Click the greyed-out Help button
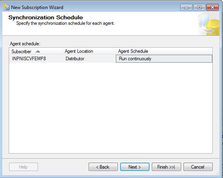 coord(23,167)
